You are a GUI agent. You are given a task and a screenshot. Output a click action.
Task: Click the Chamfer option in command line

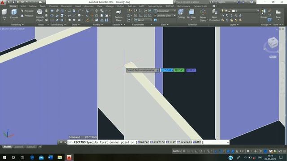click(143, 142)
